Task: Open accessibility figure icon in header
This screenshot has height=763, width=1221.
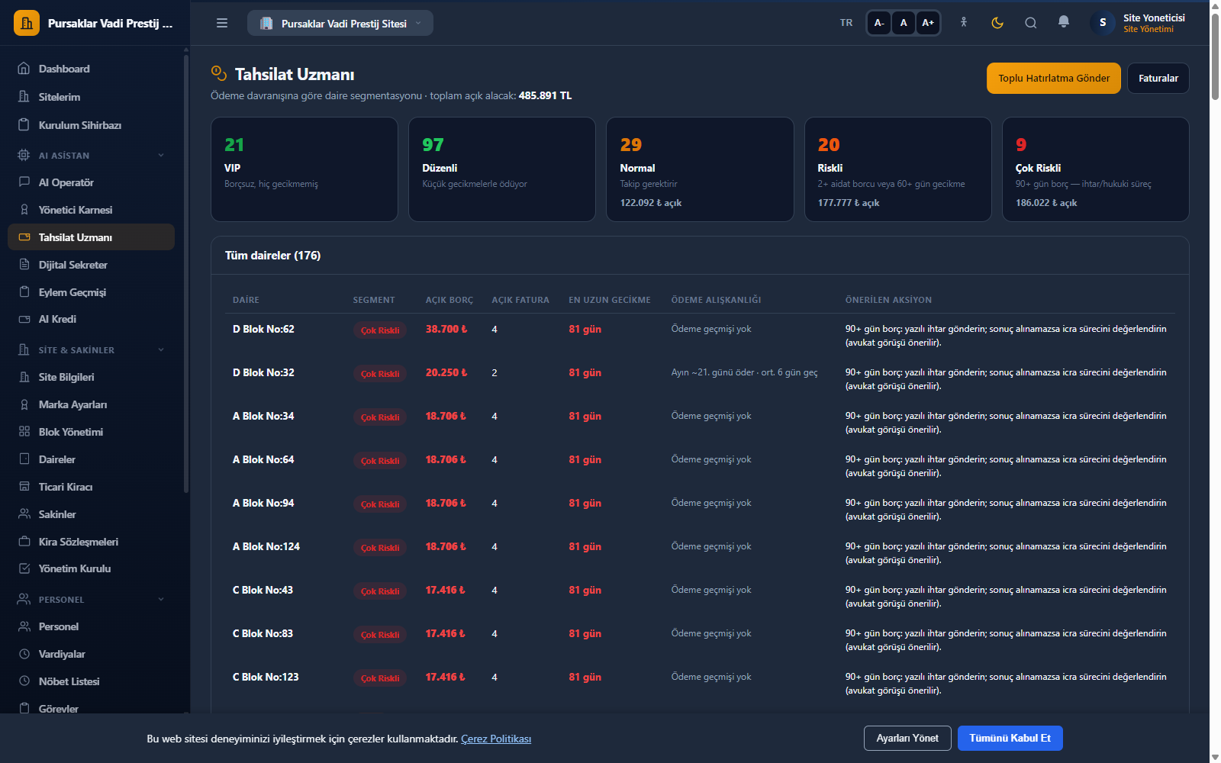Action: pos(964,23)
